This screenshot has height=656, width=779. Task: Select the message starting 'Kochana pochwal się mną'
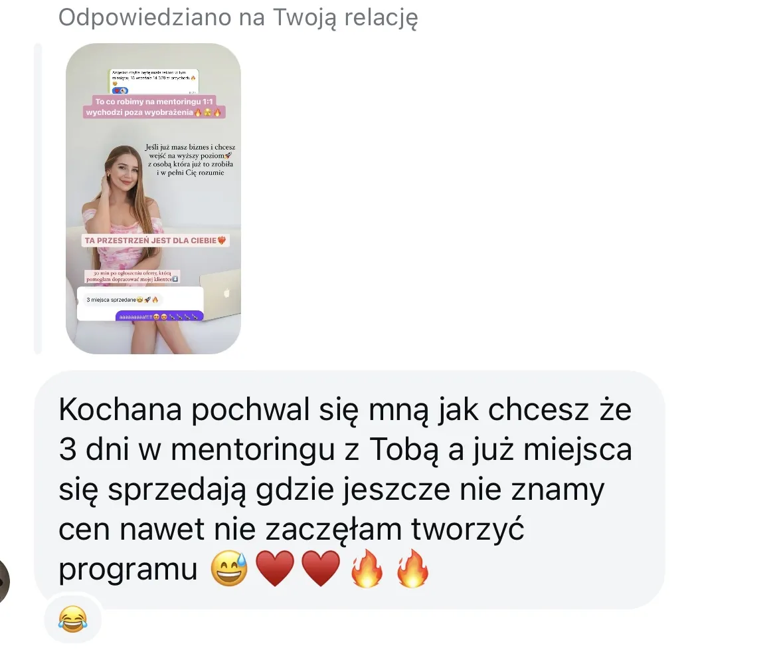click(x=349, y=489)
